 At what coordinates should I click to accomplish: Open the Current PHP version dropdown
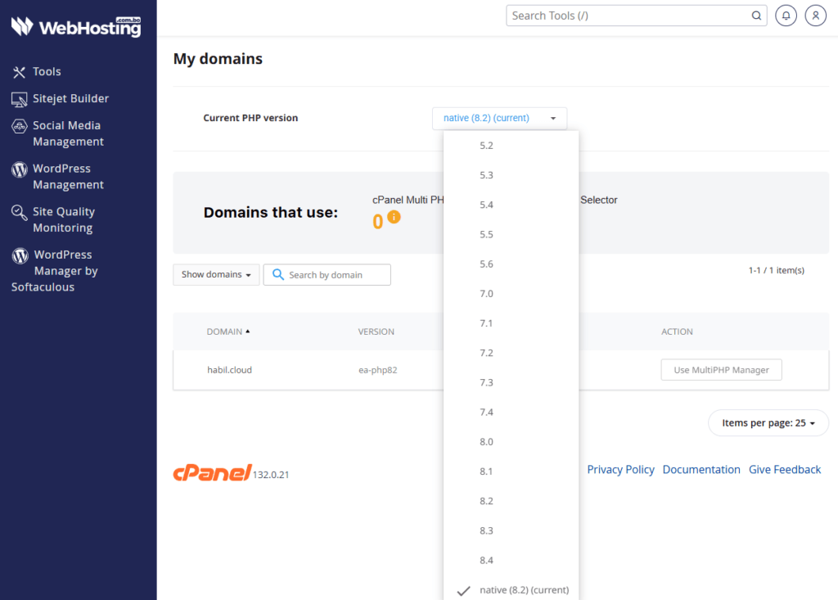point(499,118)
